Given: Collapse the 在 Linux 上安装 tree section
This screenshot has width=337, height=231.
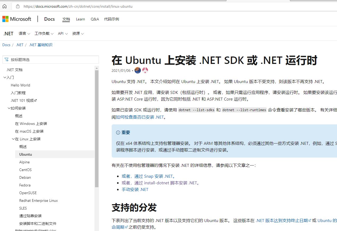Looking at the screenshot, I should coord(13,139).
